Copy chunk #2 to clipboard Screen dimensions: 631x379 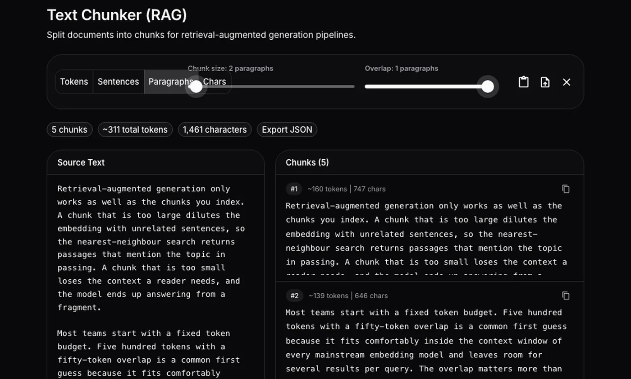(566, 296)
